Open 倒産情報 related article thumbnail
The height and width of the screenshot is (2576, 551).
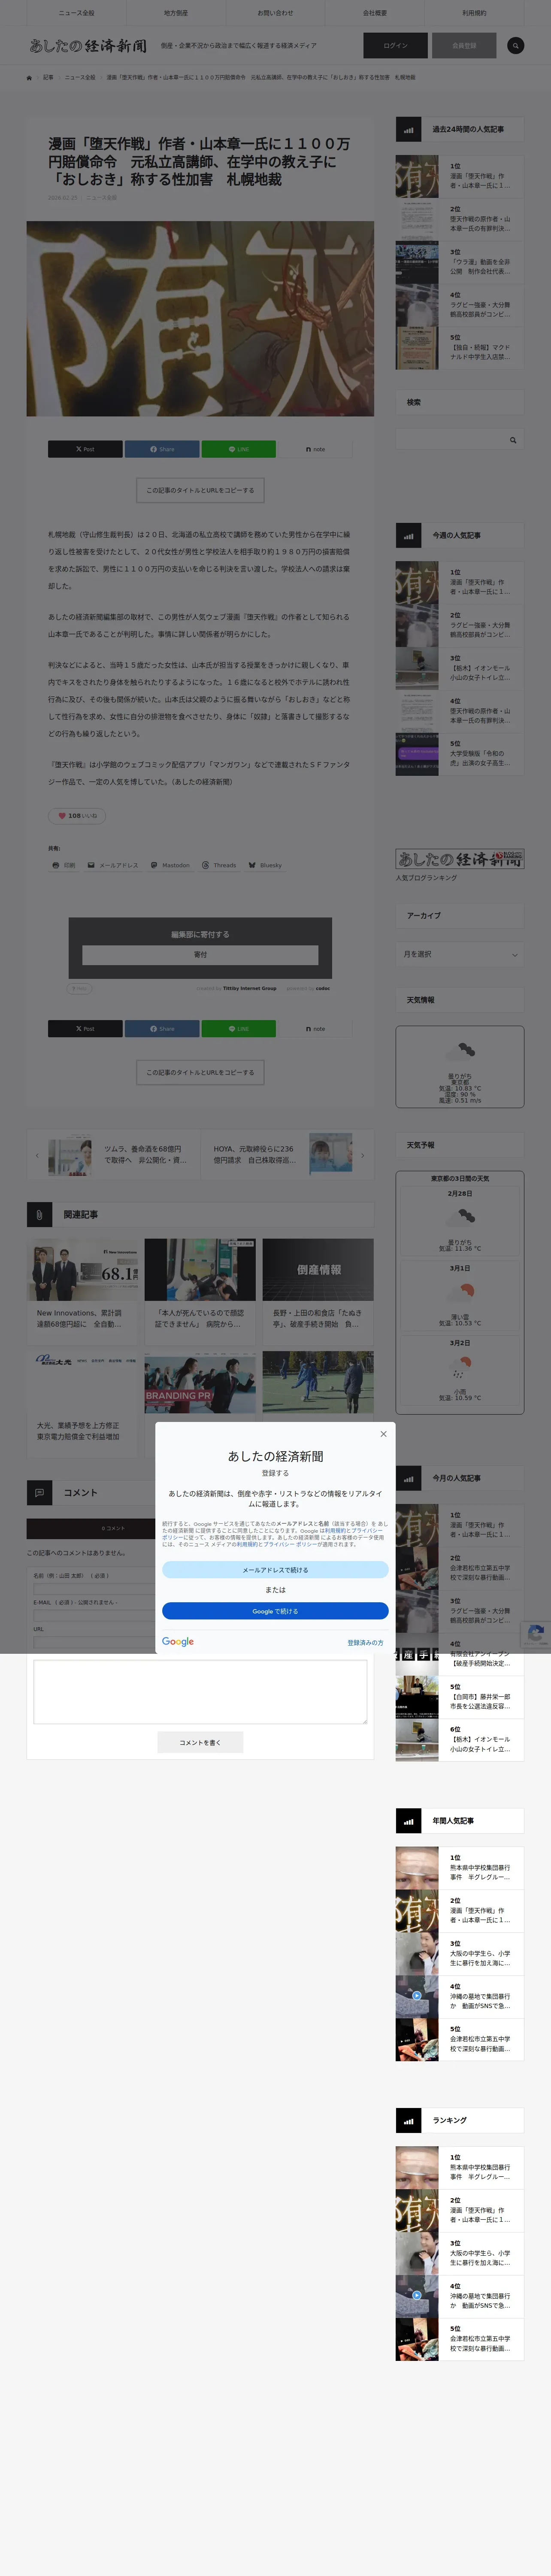tap(318, 1269)
